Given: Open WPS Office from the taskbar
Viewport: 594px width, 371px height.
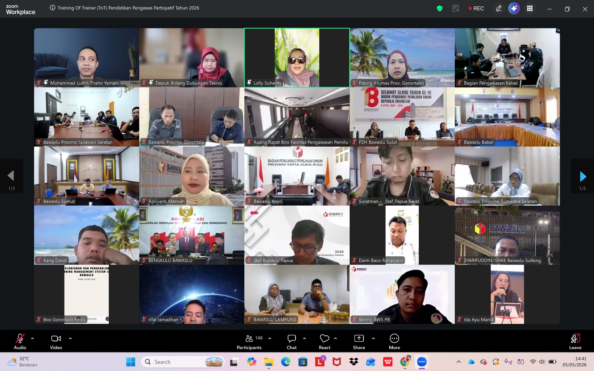Looking at the screenshot, I should (388, 362).
